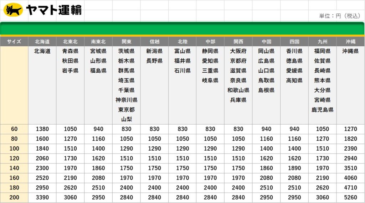Select the 北陸 region header
The height and width of the screenshot is (203, 365).
pos(182,42)
